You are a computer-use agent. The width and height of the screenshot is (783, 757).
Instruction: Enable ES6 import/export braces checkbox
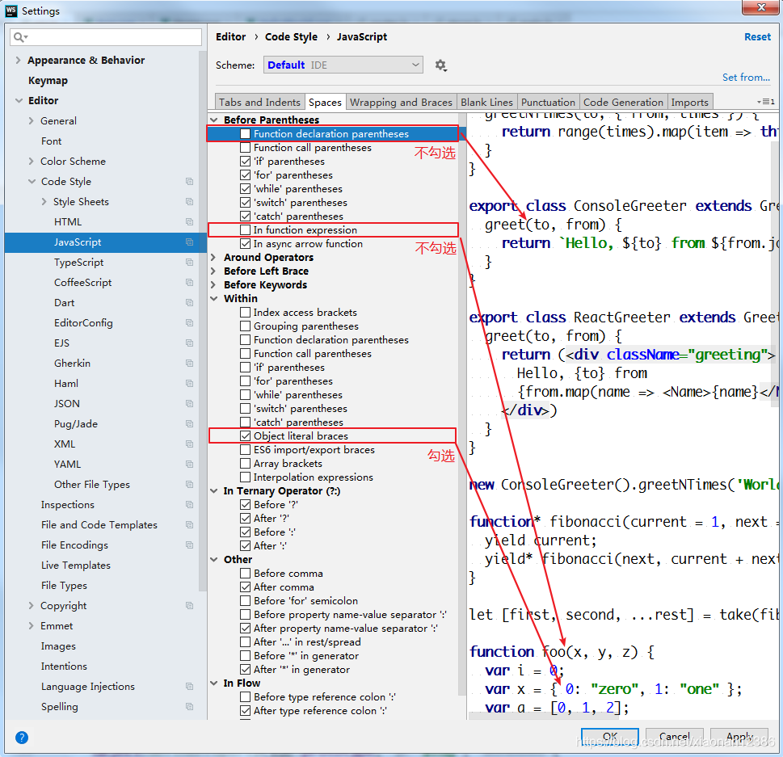coord(245,450)
